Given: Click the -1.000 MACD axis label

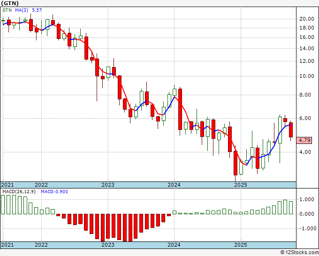Looking at the screenshot, I should point(308,228).
